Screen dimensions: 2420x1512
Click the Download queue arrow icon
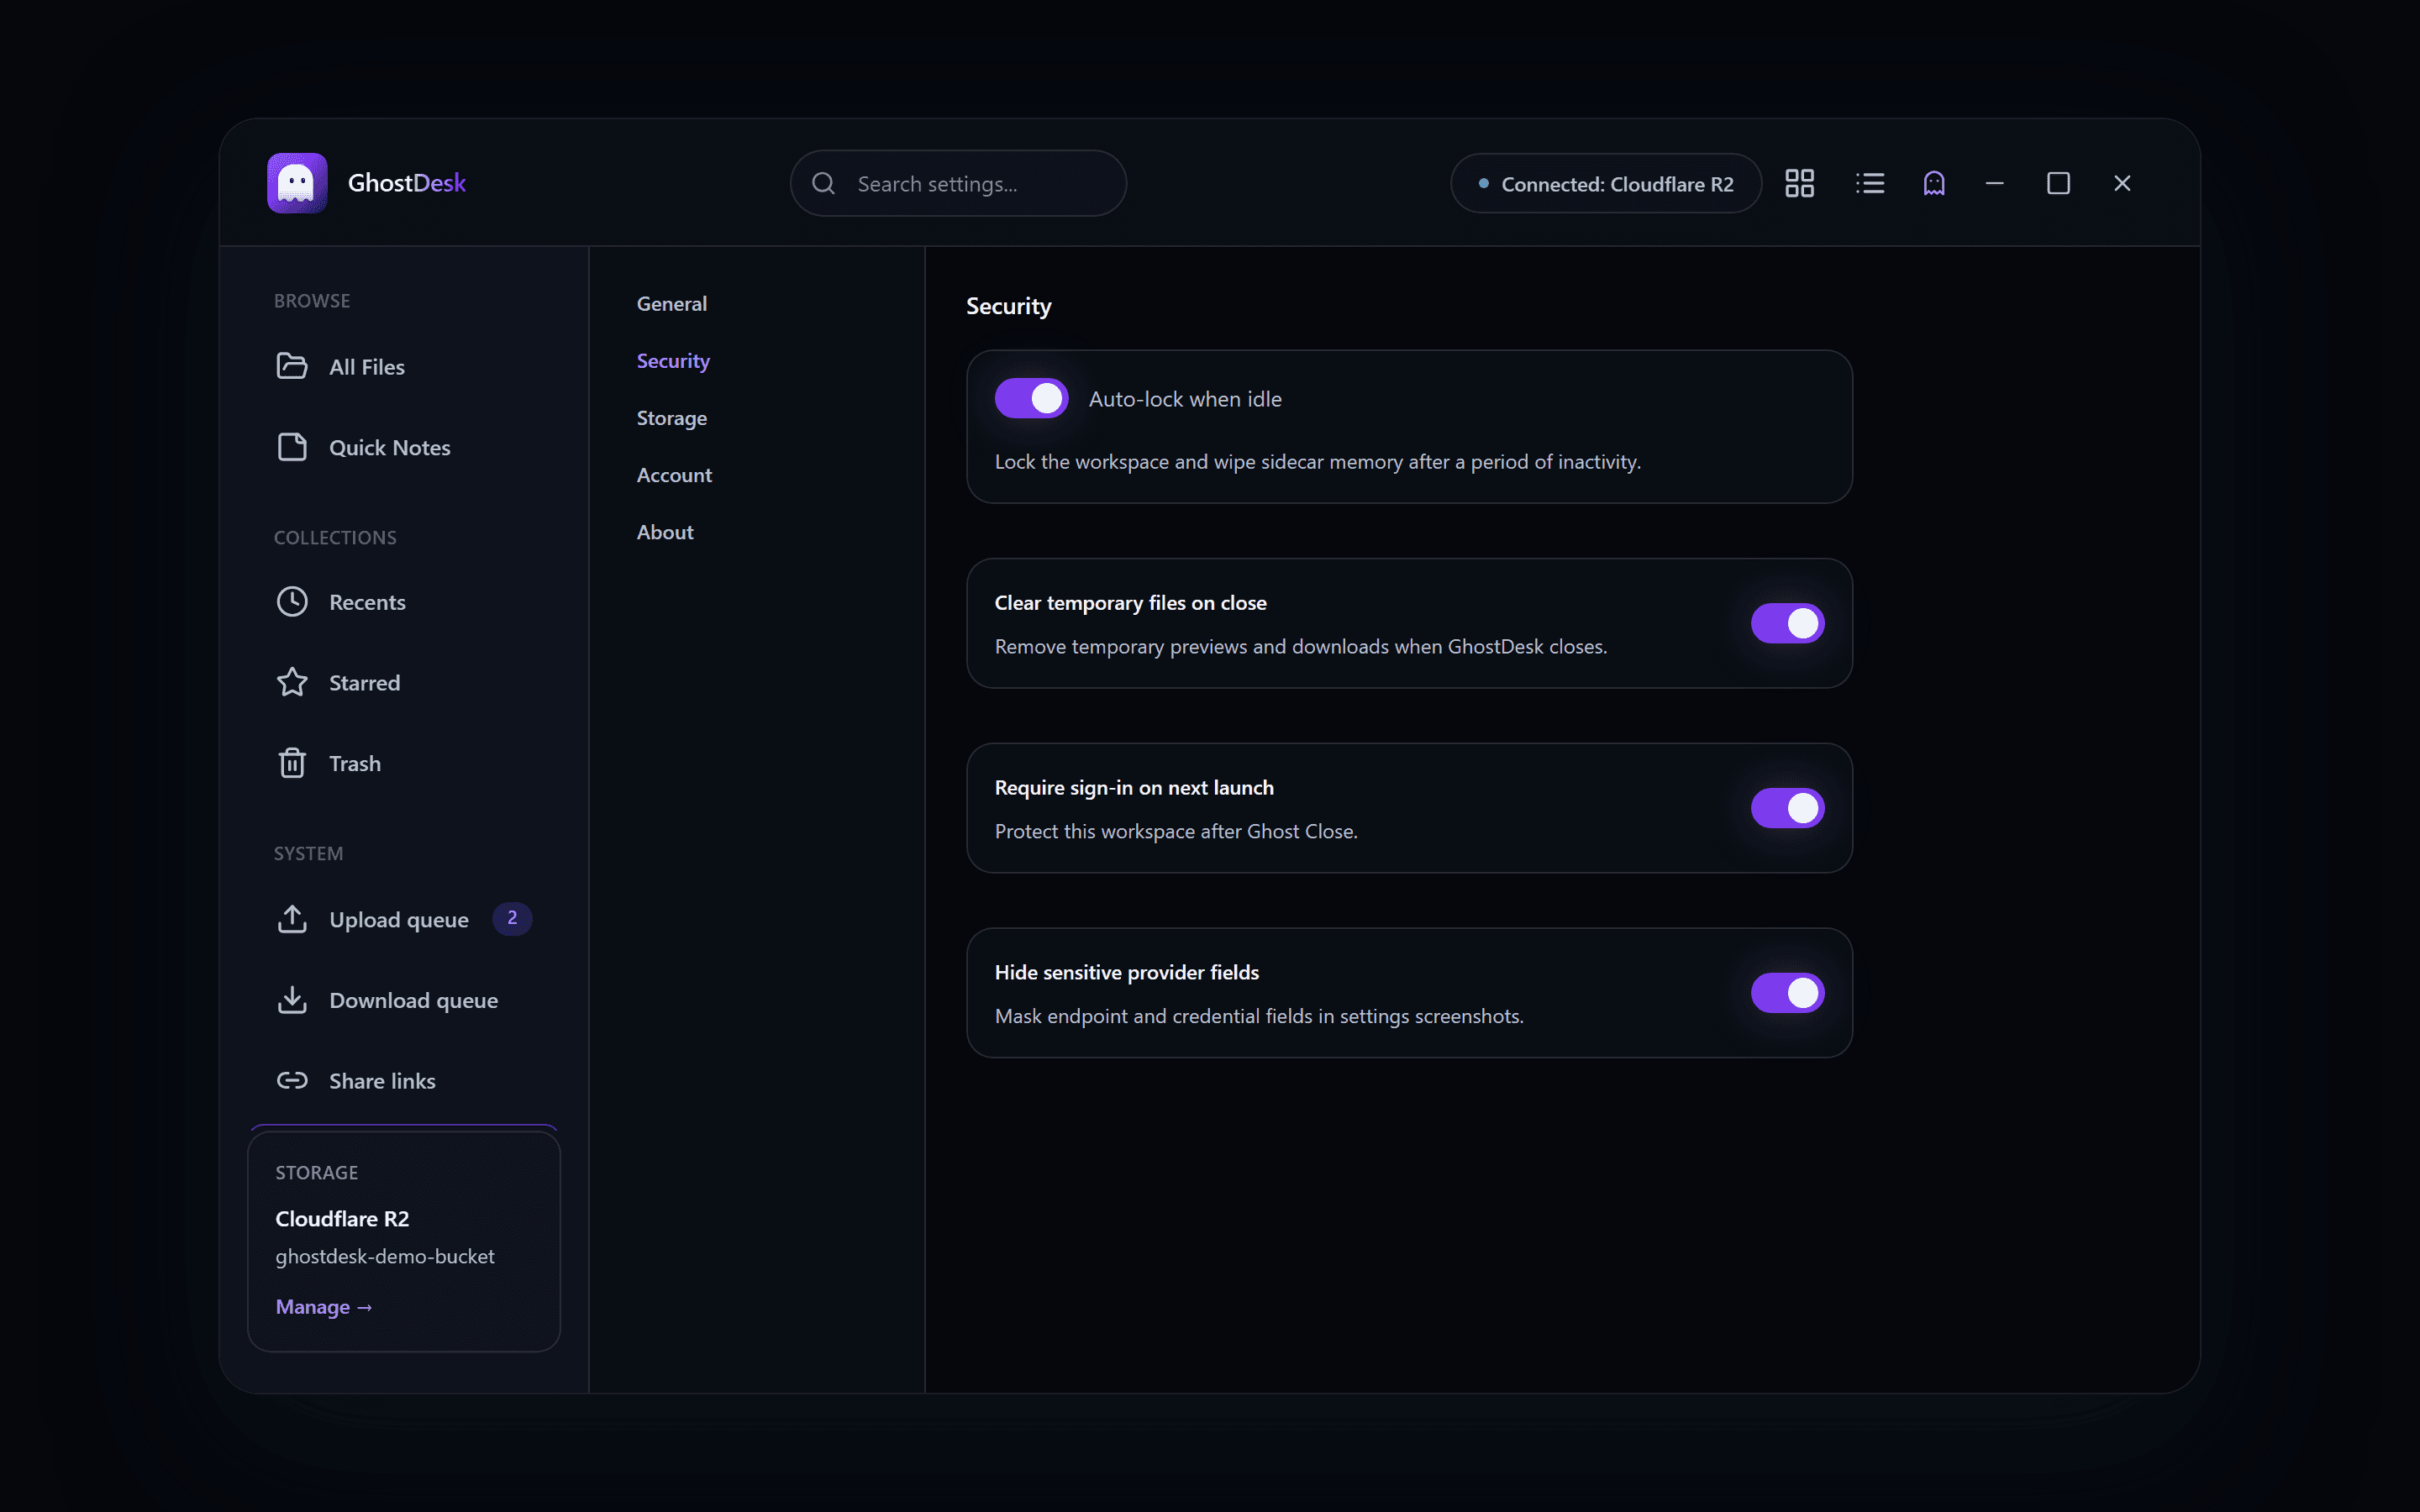pyautogui.click(x=292, y=1000)
